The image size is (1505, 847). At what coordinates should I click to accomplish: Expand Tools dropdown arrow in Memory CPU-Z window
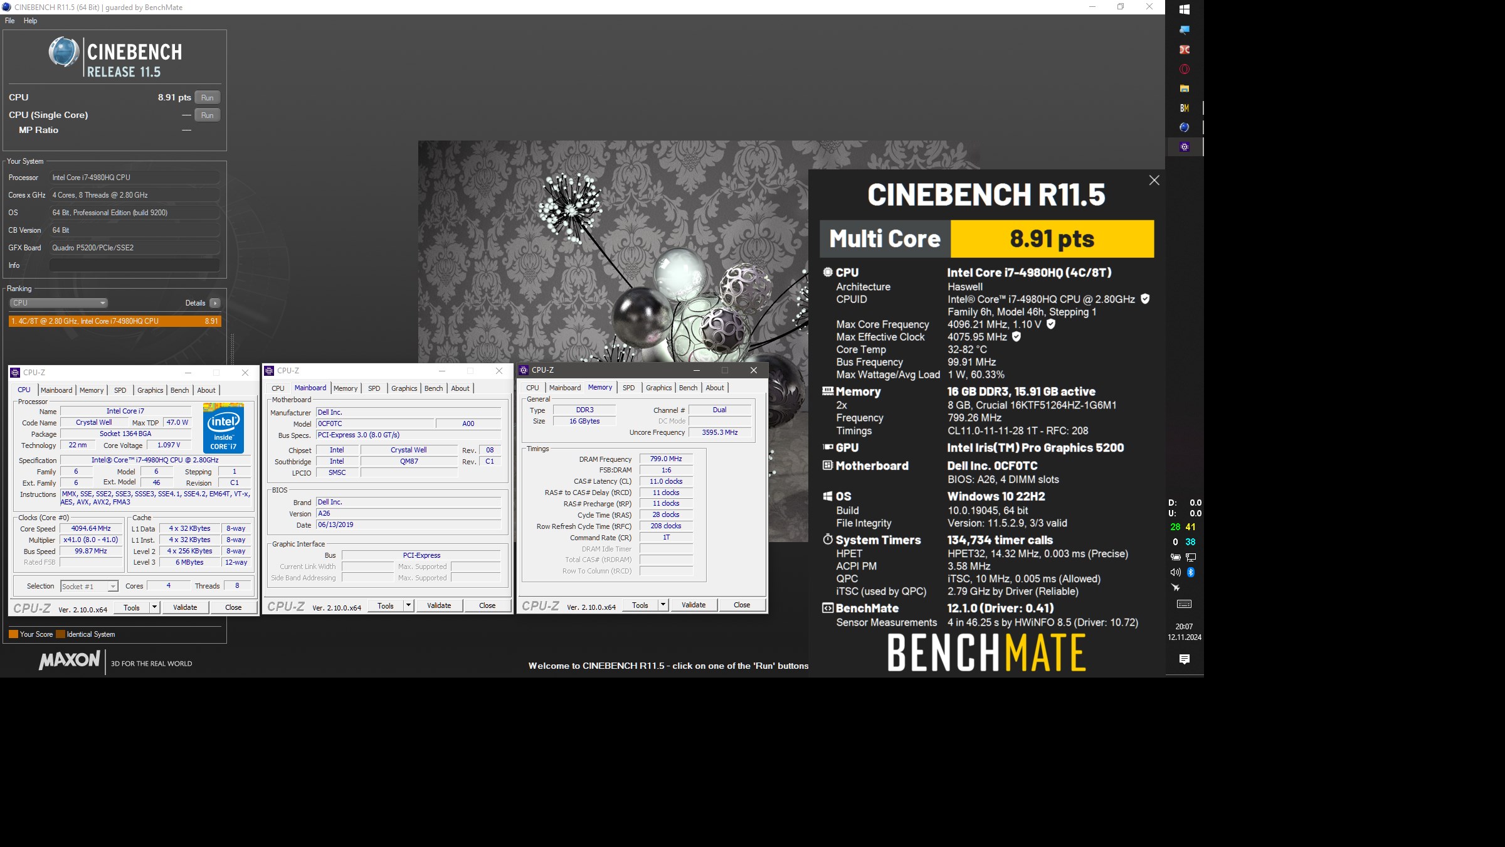click(x=663, y=605)
